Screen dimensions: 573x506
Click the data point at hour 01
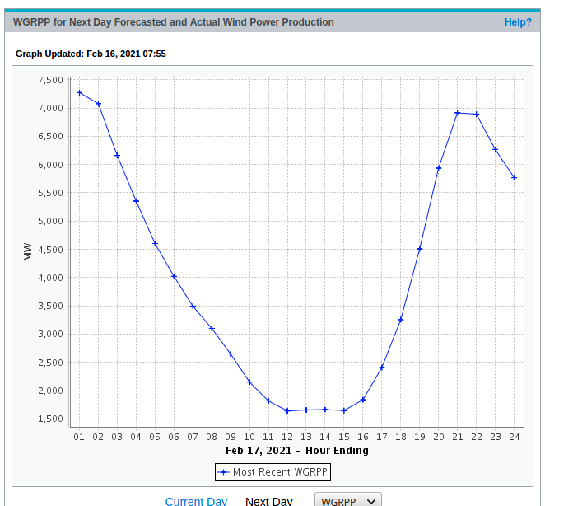(79, 93)
